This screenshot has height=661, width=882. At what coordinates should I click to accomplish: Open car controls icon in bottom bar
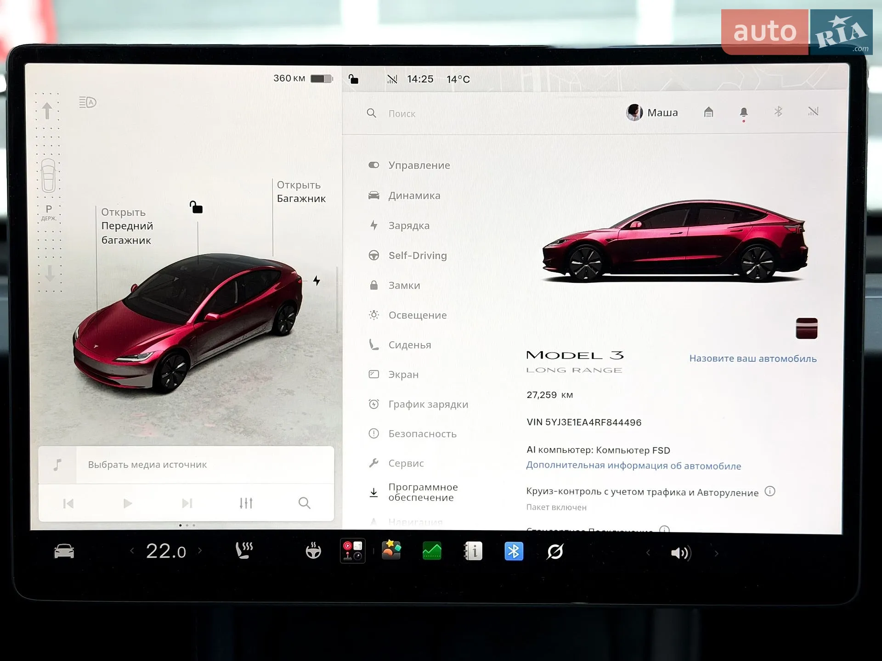point(64,551)
